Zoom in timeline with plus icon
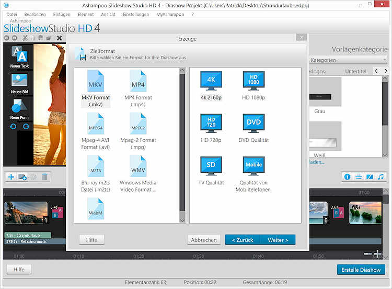The image size is (392, 289). pyautogui.click(x=377, y=254)
